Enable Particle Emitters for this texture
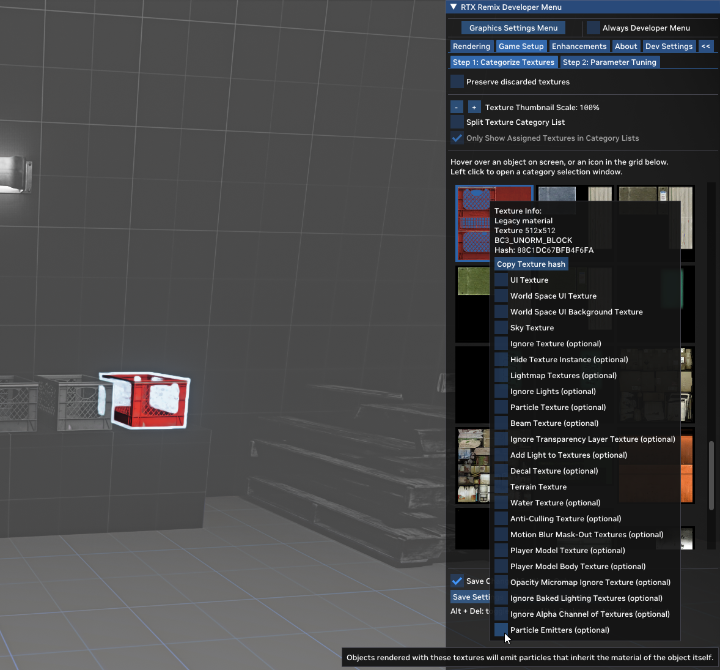The image size is (720, 670). (x=501, y=630)
